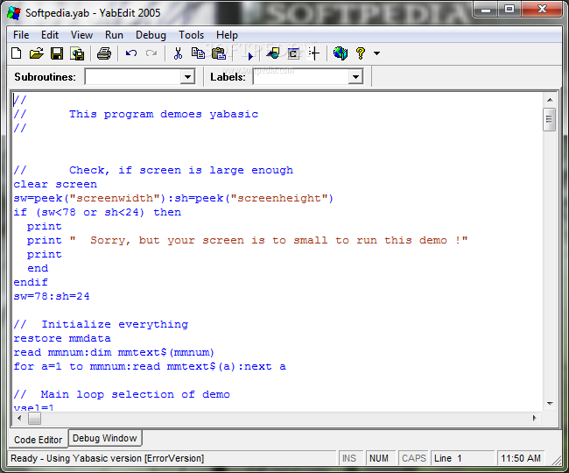Click the CAPS indicator in the status bar

coord(414,458)
